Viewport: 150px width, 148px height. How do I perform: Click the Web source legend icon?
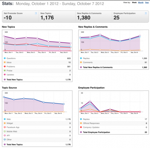coord(5,119)
